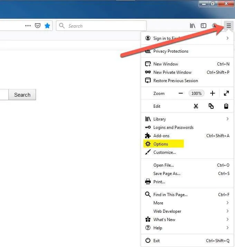
Task: Enter full screen with the arrows icon
Action: point(226,93)
